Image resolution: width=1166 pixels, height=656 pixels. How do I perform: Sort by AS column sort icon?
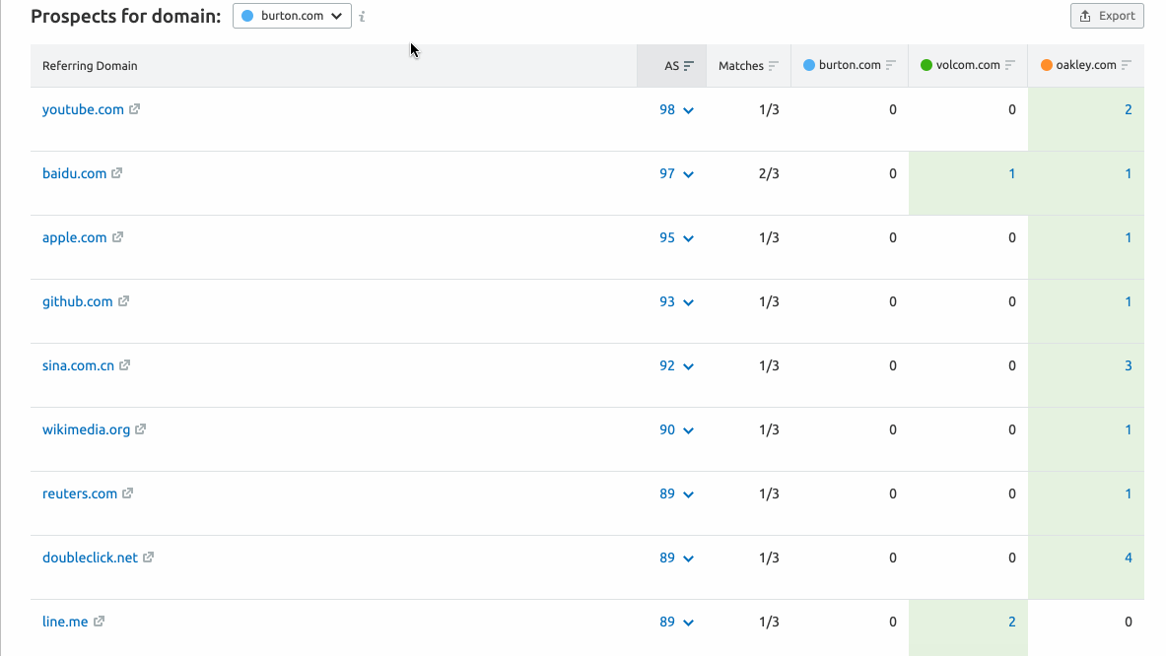pos(689,66)
